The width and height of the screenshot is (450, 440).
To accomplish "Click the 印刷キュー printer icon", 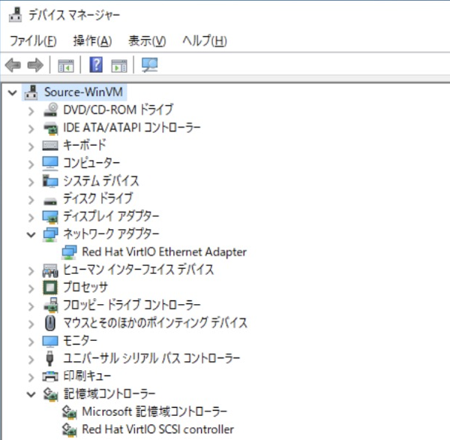I will (x=50, y=376).
